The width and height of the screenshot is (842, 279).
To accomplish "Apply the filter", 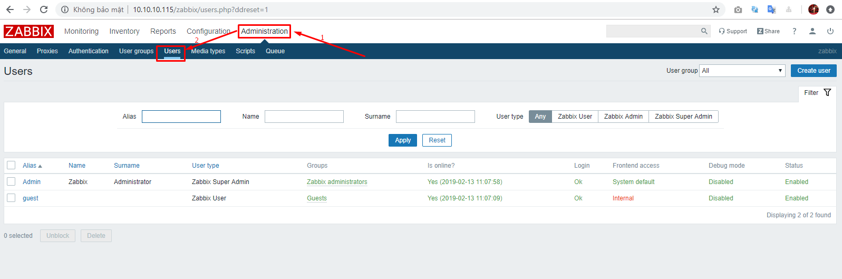I will pyautogui.click(x=403, y=140).
